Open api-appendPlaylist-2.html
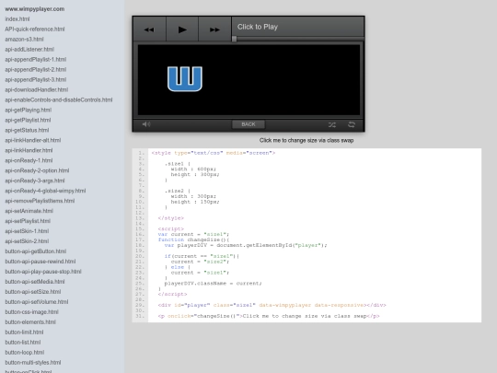497x373 pixels. (36, 69)
